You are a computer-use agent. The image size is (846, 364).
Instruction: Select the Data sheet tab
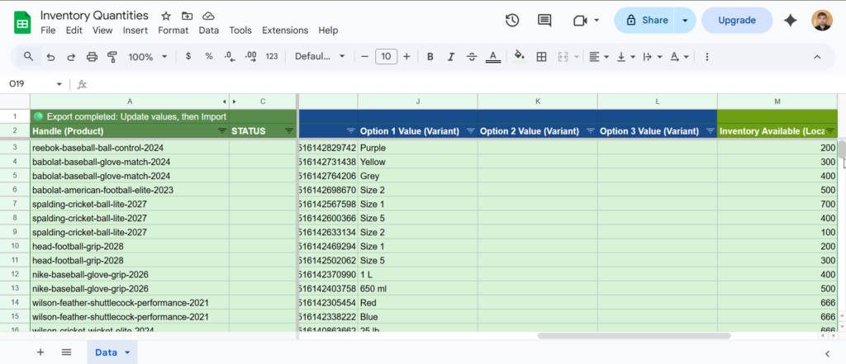pos(107,352)
